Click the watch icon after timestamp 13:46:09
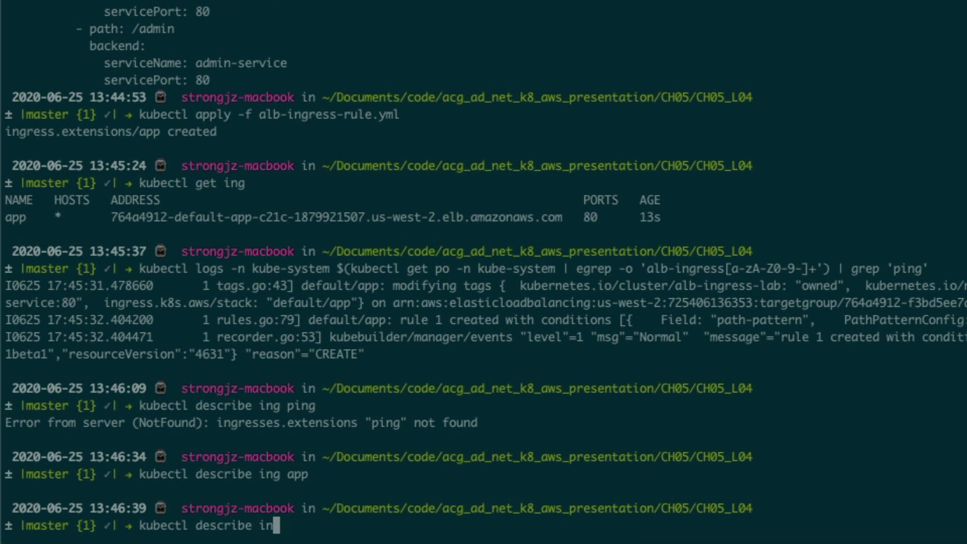This screenshot has height=544, width=967. (161, 388)
